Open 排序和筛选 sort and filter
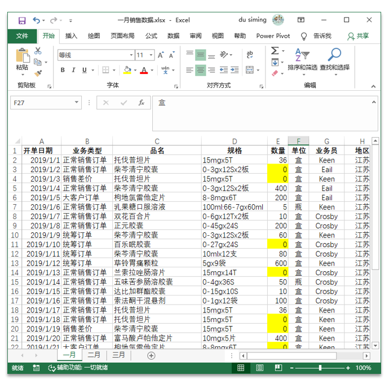 tap(303, 62)
